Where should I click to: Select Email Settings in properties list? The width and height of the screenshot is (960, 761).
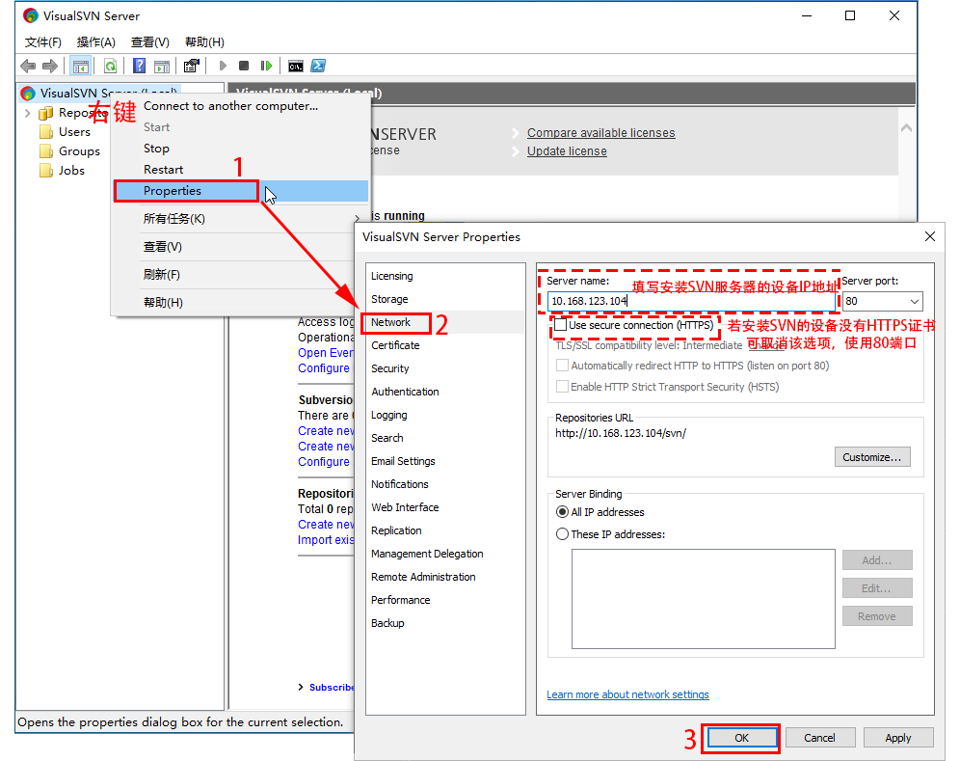click(x=444, y=461)
